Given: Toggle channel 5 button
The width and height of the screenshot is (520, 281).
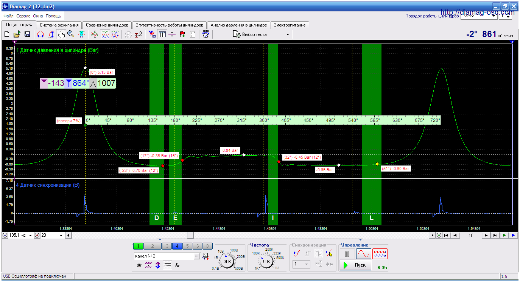Looking at the screenshot, I should pos(187,246).
